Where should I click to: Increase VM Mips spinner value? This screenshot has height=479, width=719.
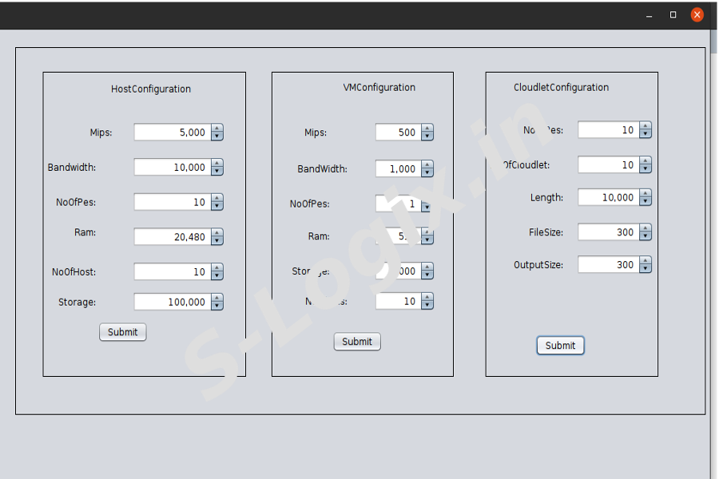click(x=427, y=129)
